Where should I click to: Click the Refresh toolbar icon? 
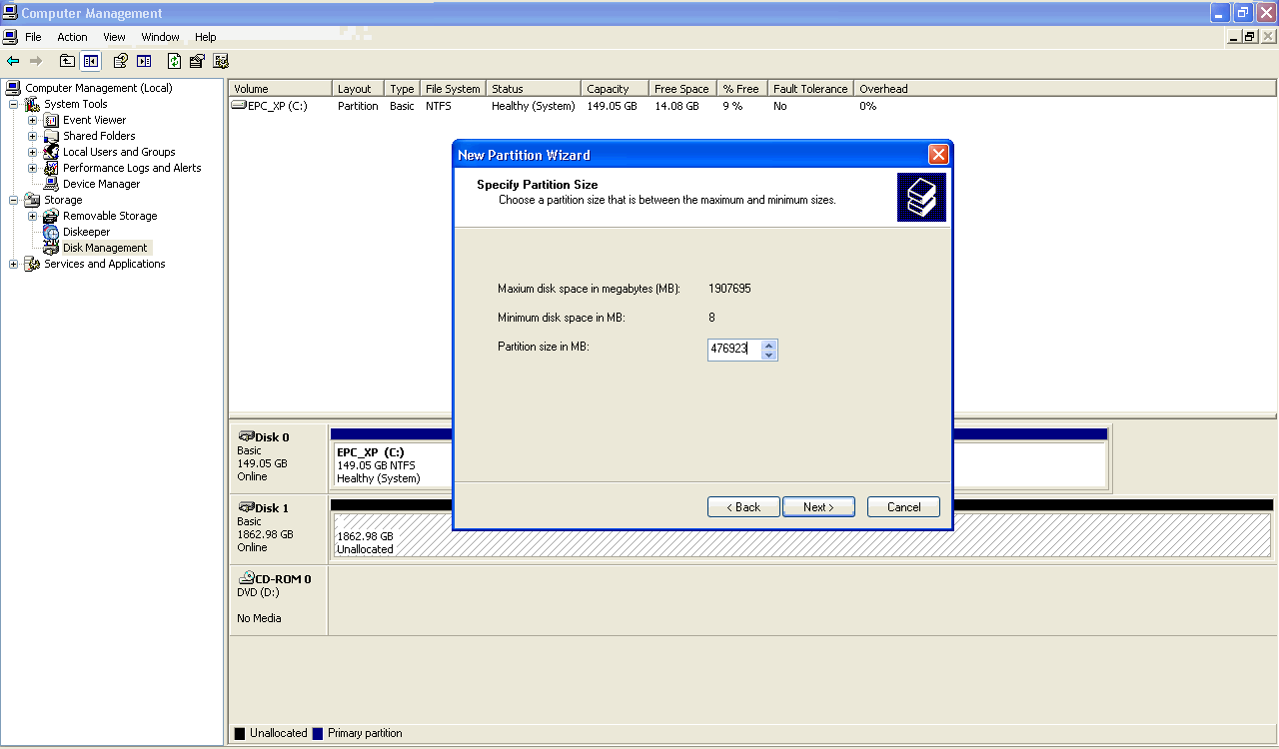[175, 61]
